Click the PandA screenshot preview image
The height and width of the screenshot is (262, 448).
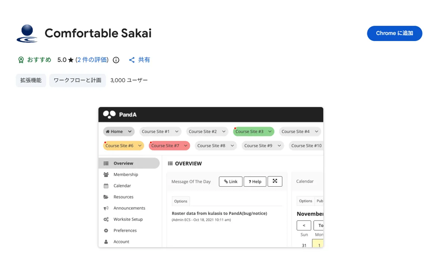coord(211,177)
